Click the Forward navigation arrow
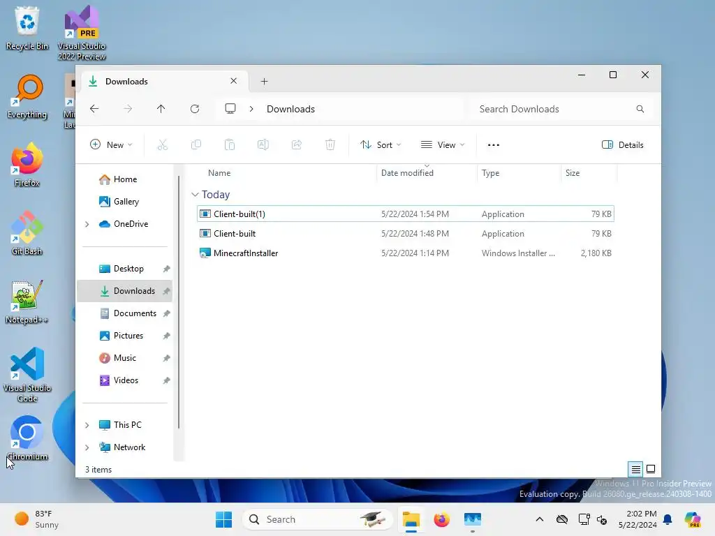The image size is (715, 536). (x=128, y=109)
